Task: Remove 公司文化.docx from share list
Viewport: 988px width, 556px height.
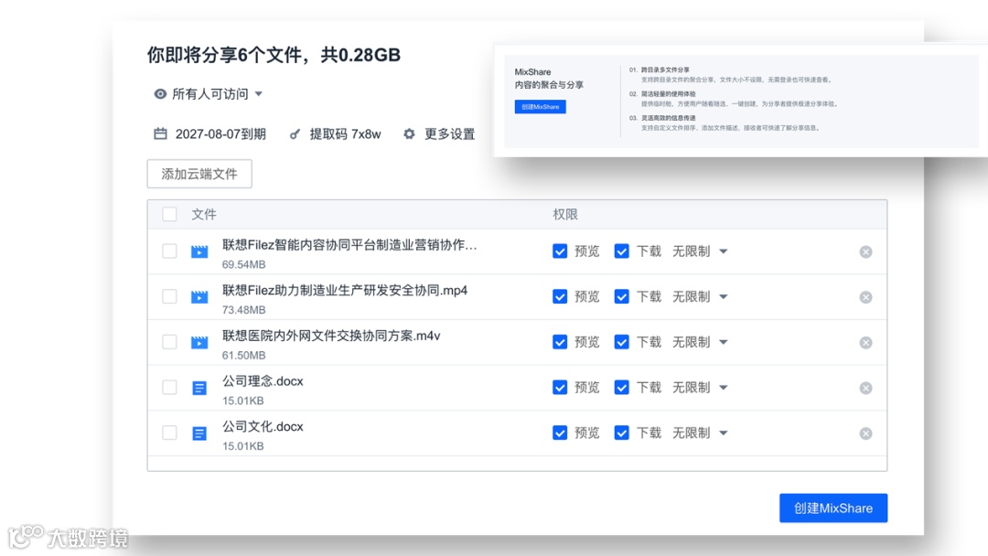Action: [x=865, y=433]
